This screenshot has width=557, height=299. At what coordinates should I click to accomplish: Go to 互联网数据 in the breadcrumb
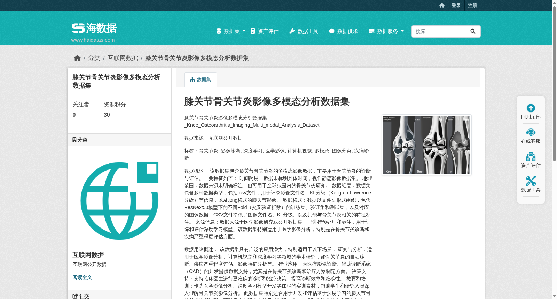(x=123, y=58)
